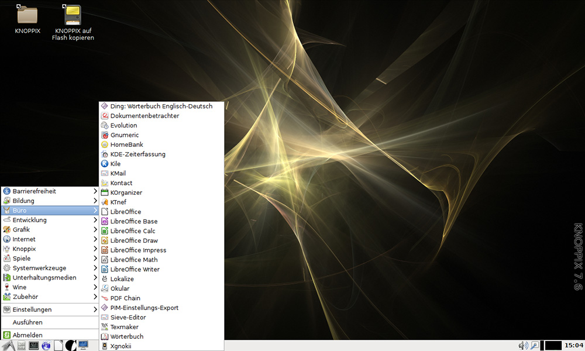Select 'Xgnokii' at the submenu bottom
This screenshot has height=351, width=585.
pos(161,346)
